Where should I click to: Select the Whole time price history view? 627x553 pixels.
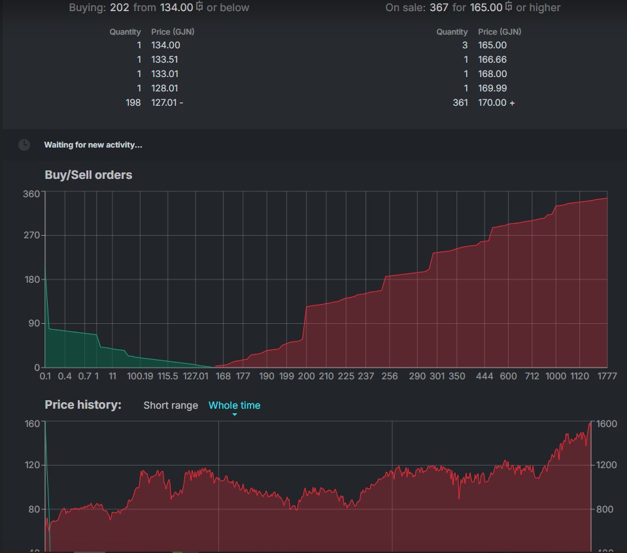234,405
